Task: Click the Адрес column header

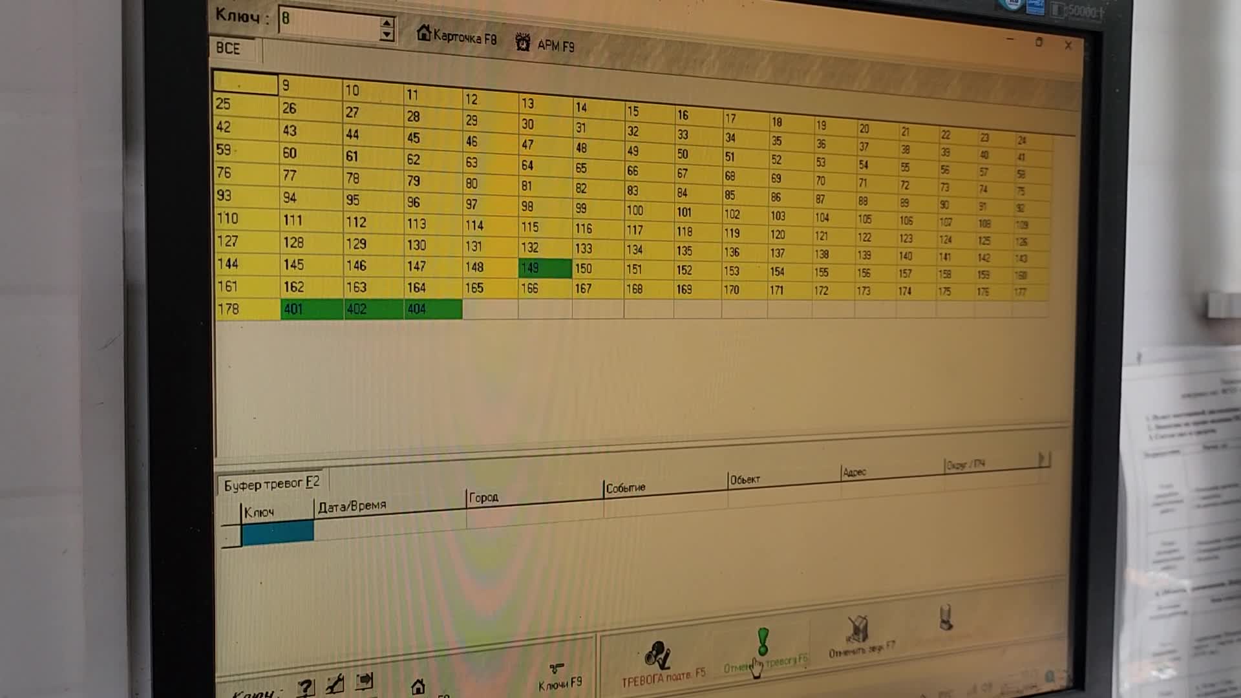Action: pos(893,471)
